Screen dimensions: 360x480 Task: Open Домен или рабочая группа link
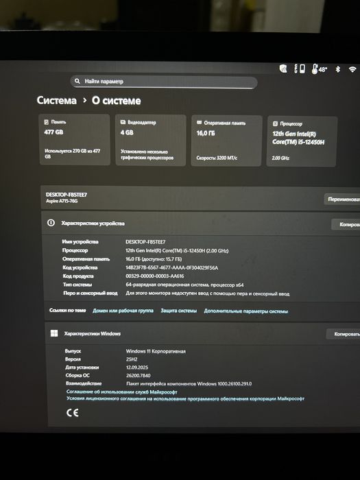pyautogui.click(x=123, y=311)
